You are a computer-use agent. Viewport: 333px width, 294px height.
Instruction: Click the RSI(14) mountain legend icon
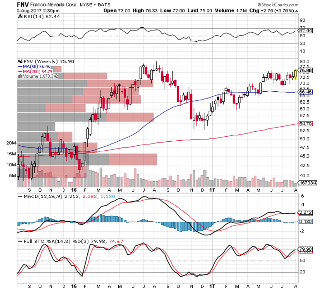19,17
